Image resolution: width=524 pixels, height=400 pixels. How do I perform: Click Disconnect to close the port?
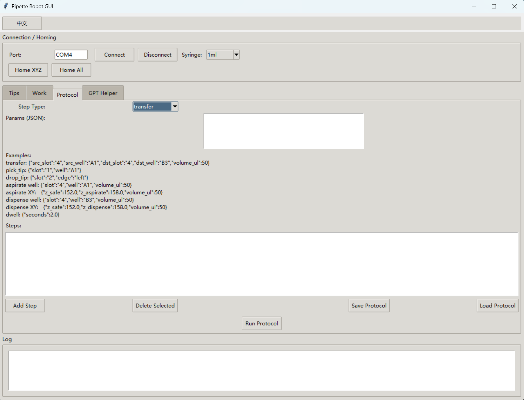157,55
